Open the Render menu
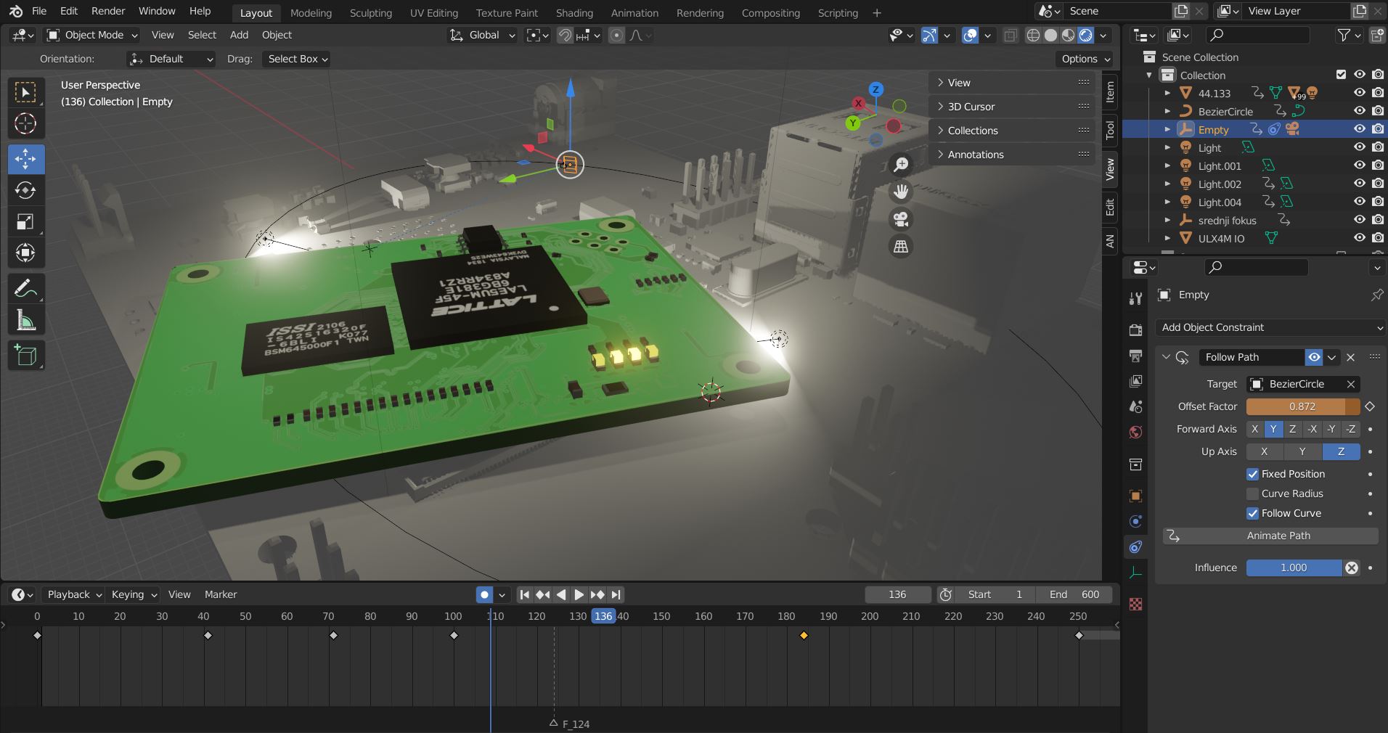The height and width of the screenshot is (733, 1388). 108,11
